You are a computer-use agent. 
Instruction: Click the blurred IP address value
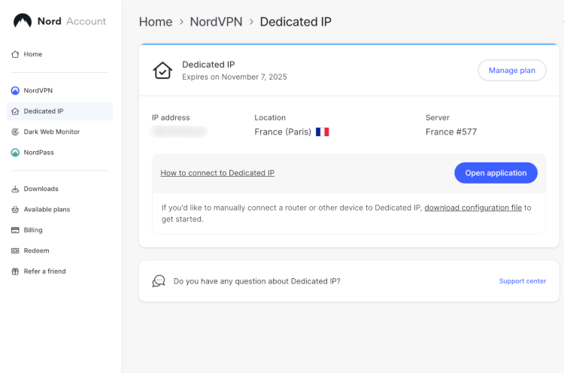(178, 132)
